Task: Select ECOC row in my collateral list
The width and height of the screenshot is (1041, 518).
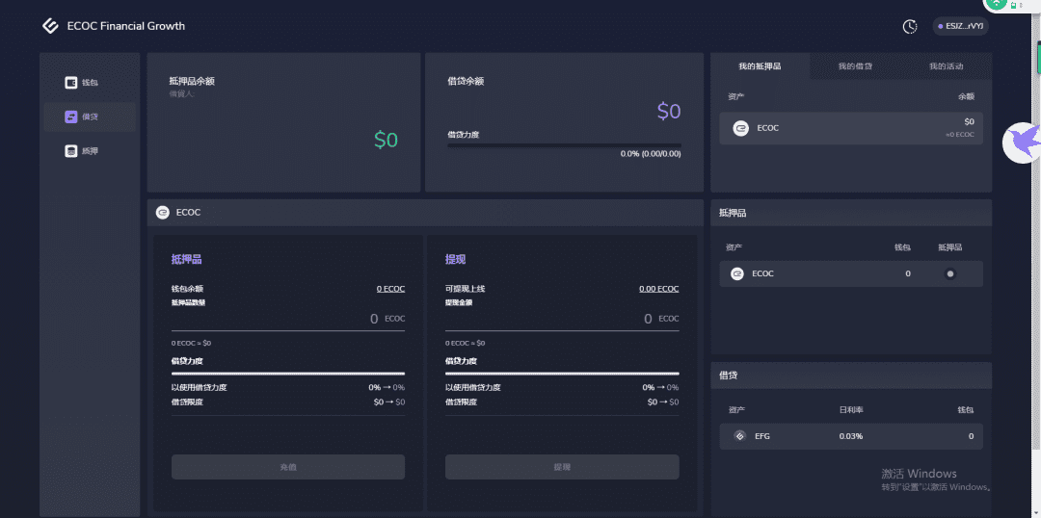Action: point(851,128)
